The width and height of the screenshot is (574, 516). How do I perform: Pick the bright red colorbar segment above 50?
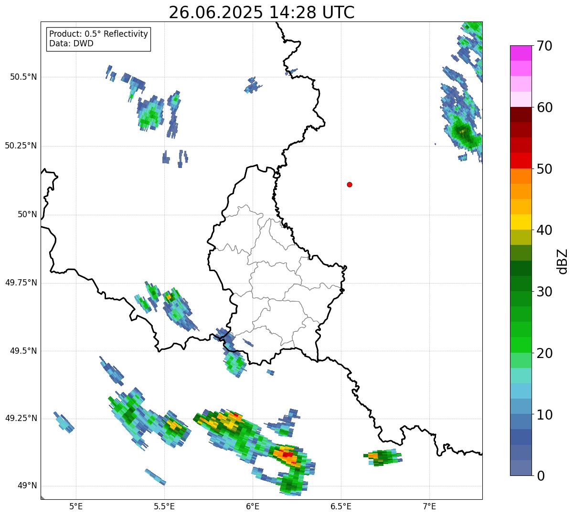[521, 161]
